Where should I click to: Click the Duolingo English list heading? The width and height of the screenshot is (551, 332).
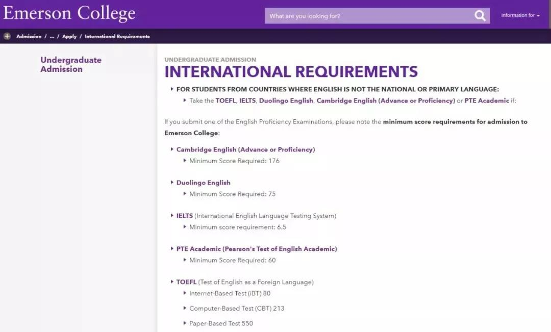[204, 183]
